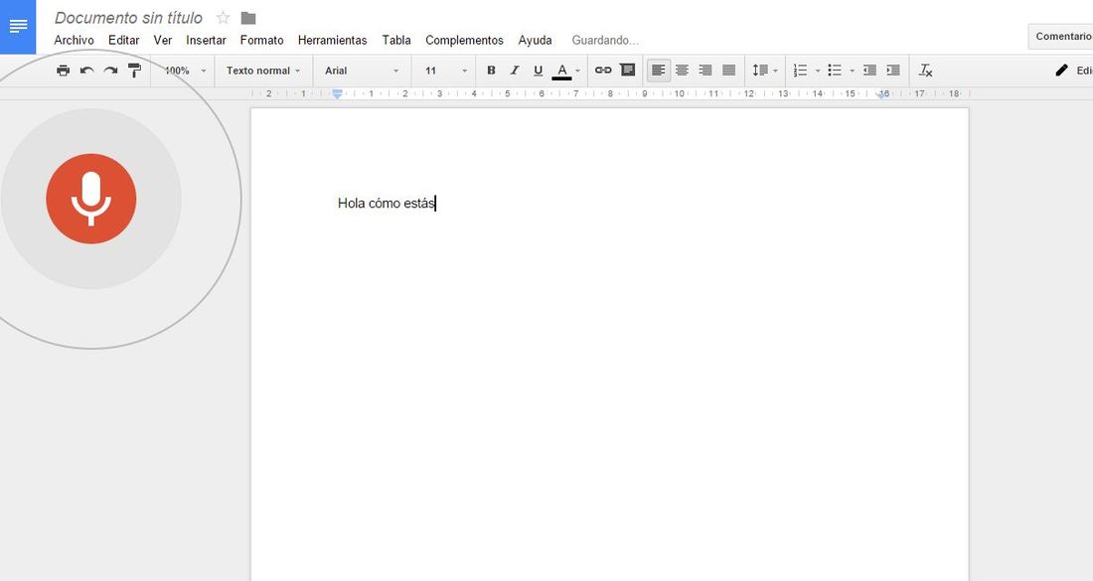Toggle italic formatting

(x=515, y=71)
